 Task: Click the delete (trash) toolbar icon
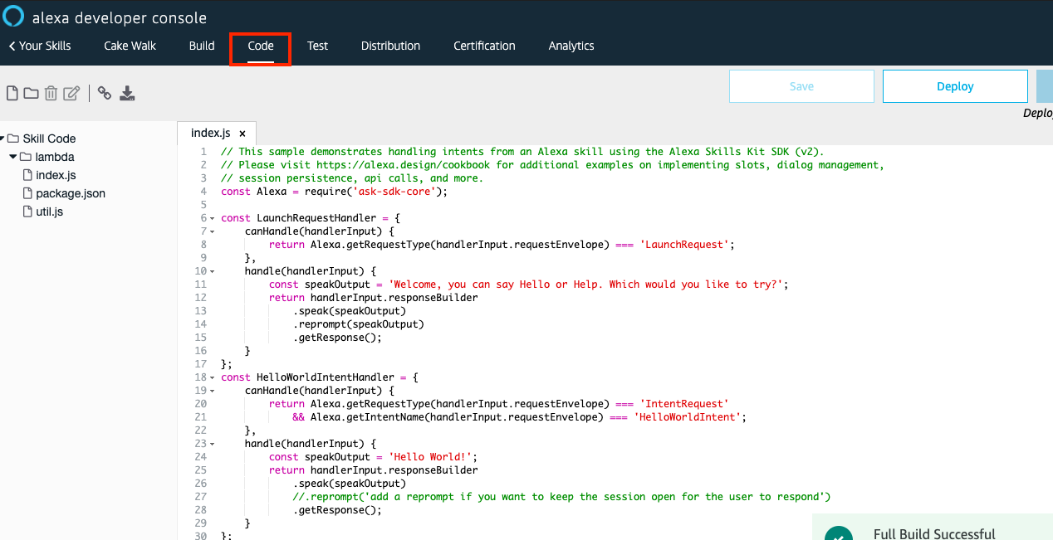coord(51,93)
